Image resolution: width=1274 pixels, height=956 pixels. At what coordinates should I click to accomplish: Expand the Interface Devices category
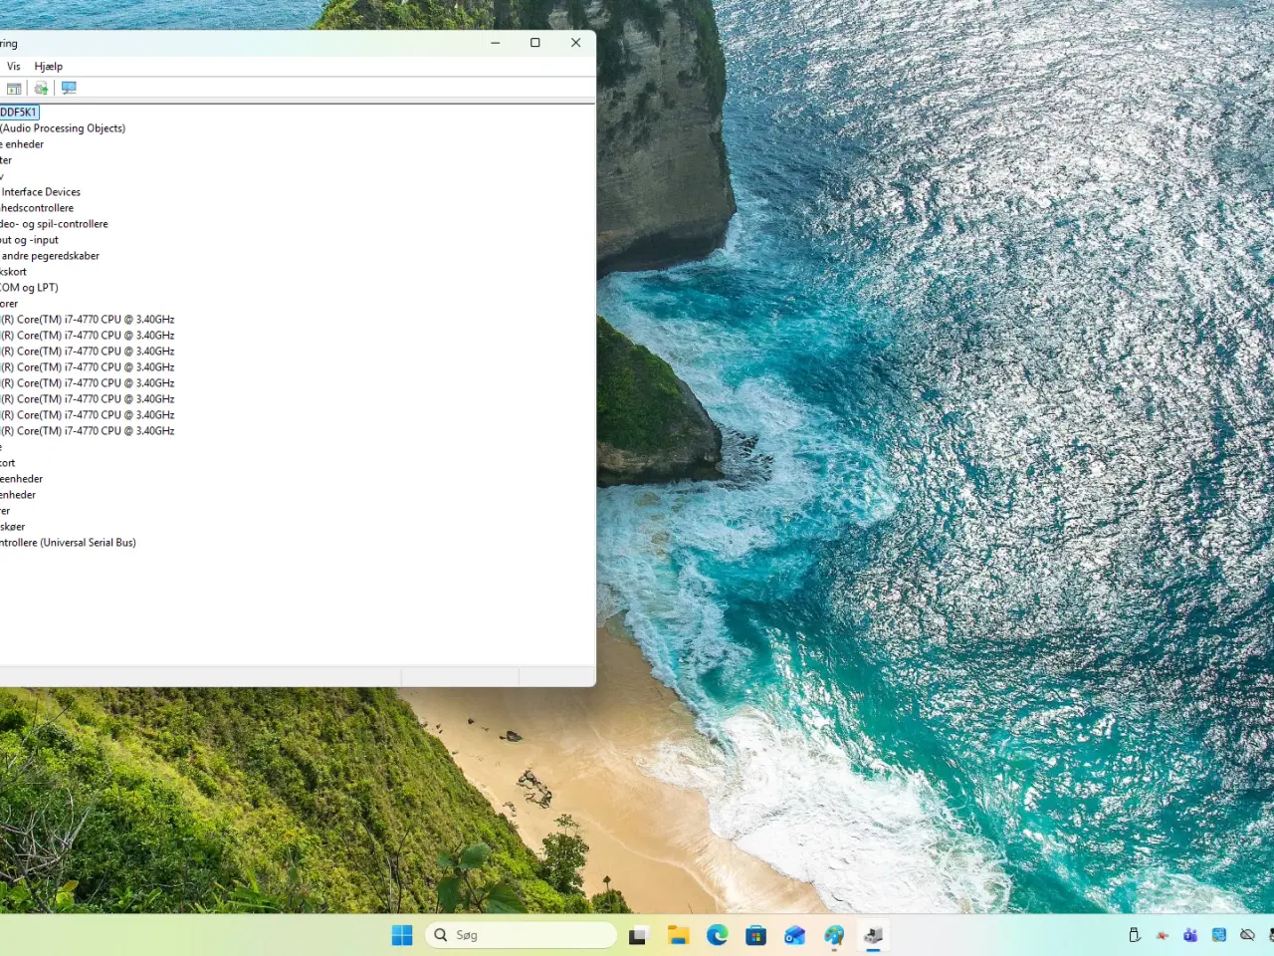click(40, 191)
